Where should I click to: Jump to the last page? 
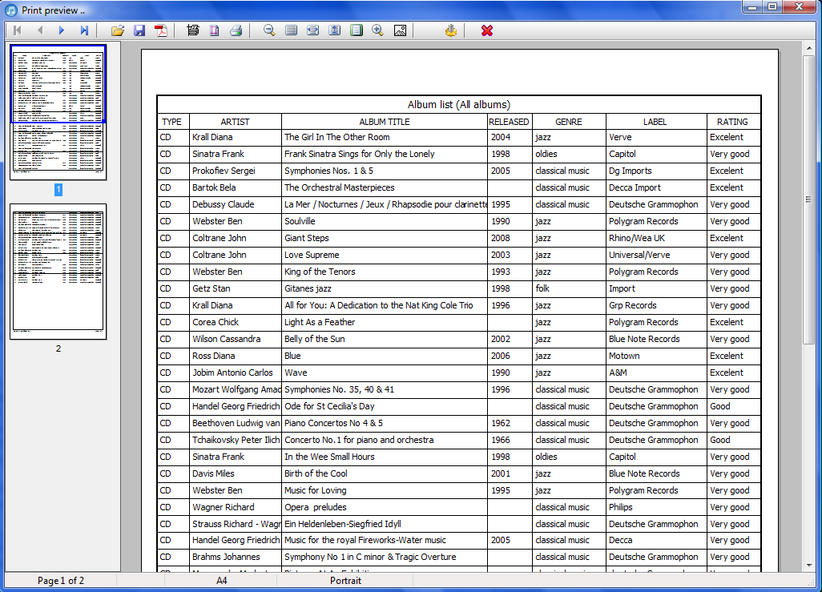click(x=84, y=30)
